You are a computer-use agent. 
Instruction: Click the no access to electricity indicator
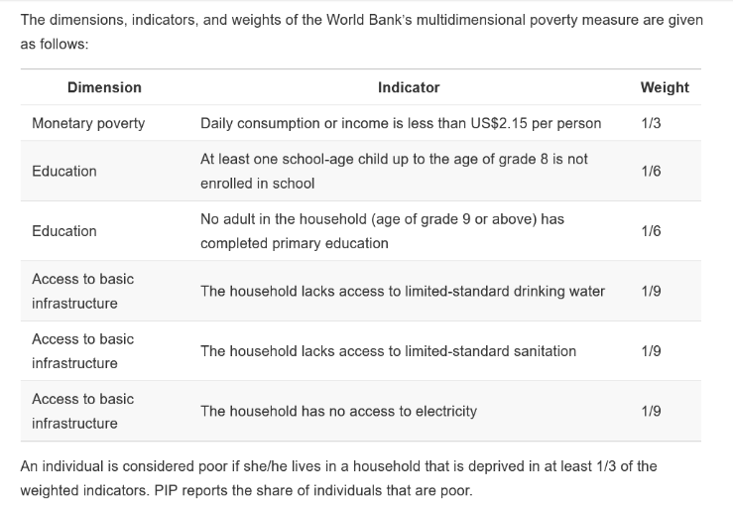pyautogui.click(x=338, y=411)
